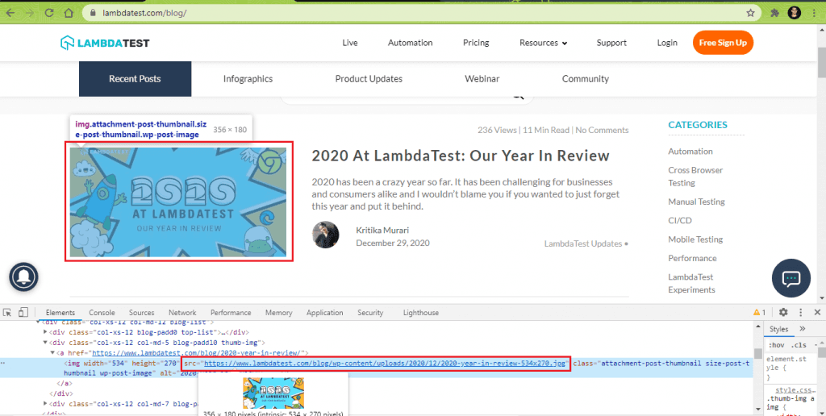Open the extensions puzzle icon
826x416 pixels.
click(774, 13)
